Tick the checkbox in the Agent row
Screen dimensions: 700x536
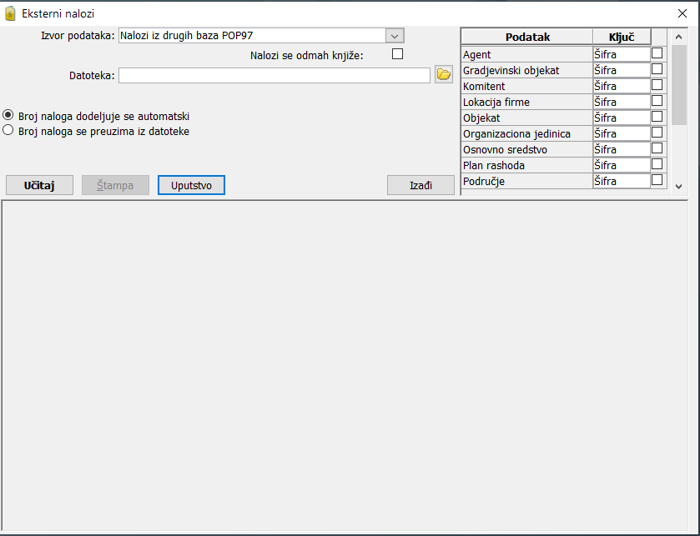click(x=657, y=54)
